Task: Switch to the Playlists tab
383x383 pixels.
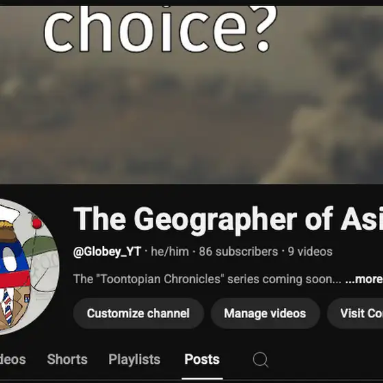Action: pos(134,359)
